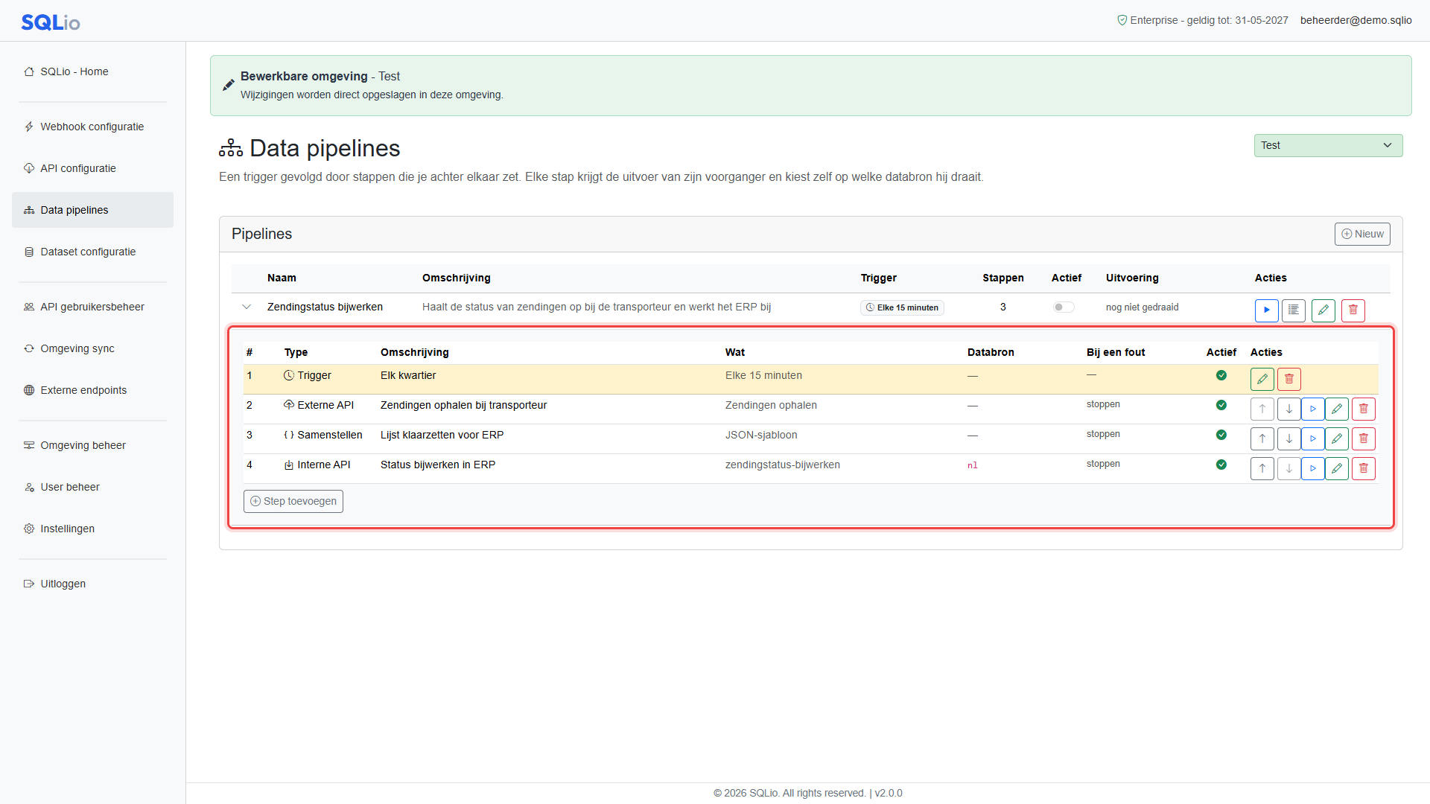Click the Elke 15 minuten trigger badge

tap(902, 307)
